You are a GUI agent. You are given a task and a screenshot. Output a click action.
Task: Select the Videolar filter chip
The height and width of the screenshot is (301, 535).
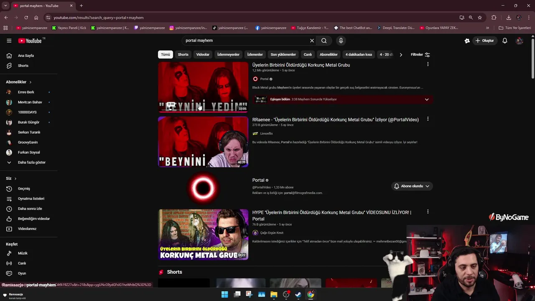203,55
